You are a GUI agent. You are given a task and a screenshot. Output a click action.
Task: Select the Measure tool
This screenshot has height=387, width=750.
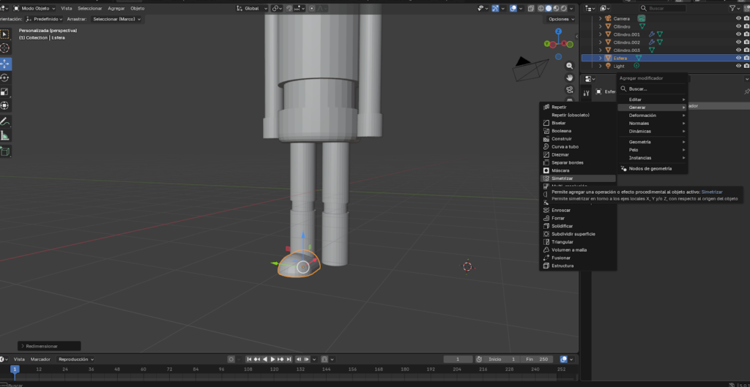(x=5, y=135)
